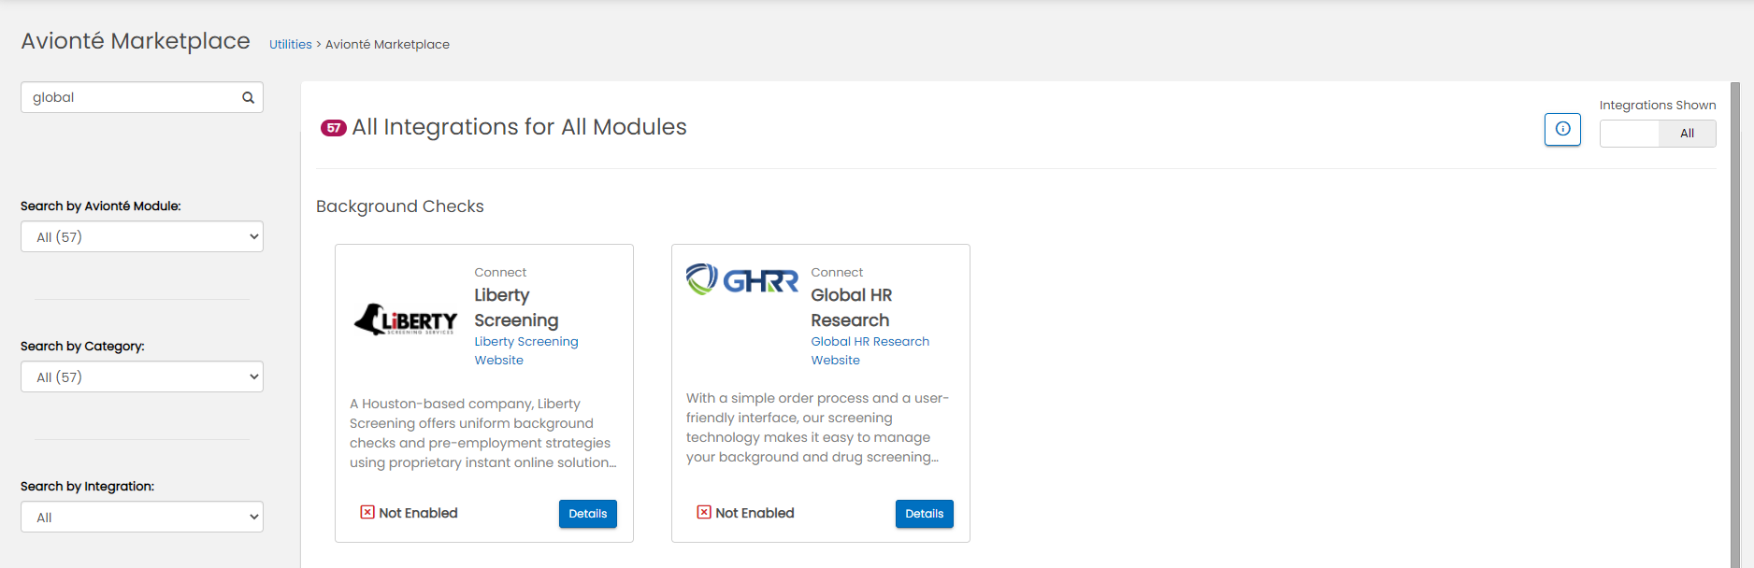Select the blank left side of Integrations Shown toggle
The image size is (1754, 568).
pyautogui.click(x=1630, y=134)
